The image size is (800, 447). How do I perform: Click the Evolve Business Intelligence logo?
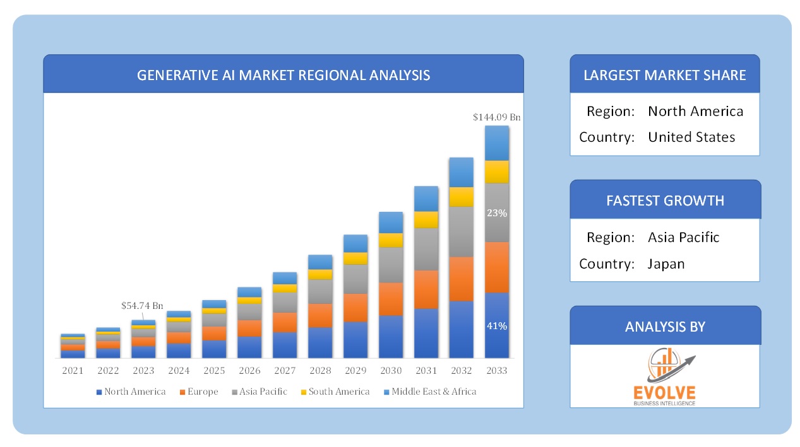[665, 377]
